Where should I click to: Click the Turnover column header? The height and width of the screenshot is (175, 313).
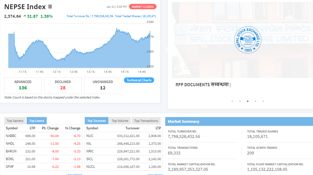132,128
